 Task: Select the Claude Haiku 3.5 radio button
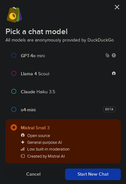14,92
